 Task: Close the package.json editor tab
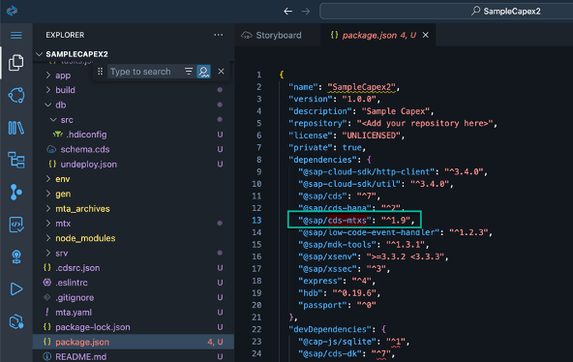pyautogui.click(x=425, y=35)
